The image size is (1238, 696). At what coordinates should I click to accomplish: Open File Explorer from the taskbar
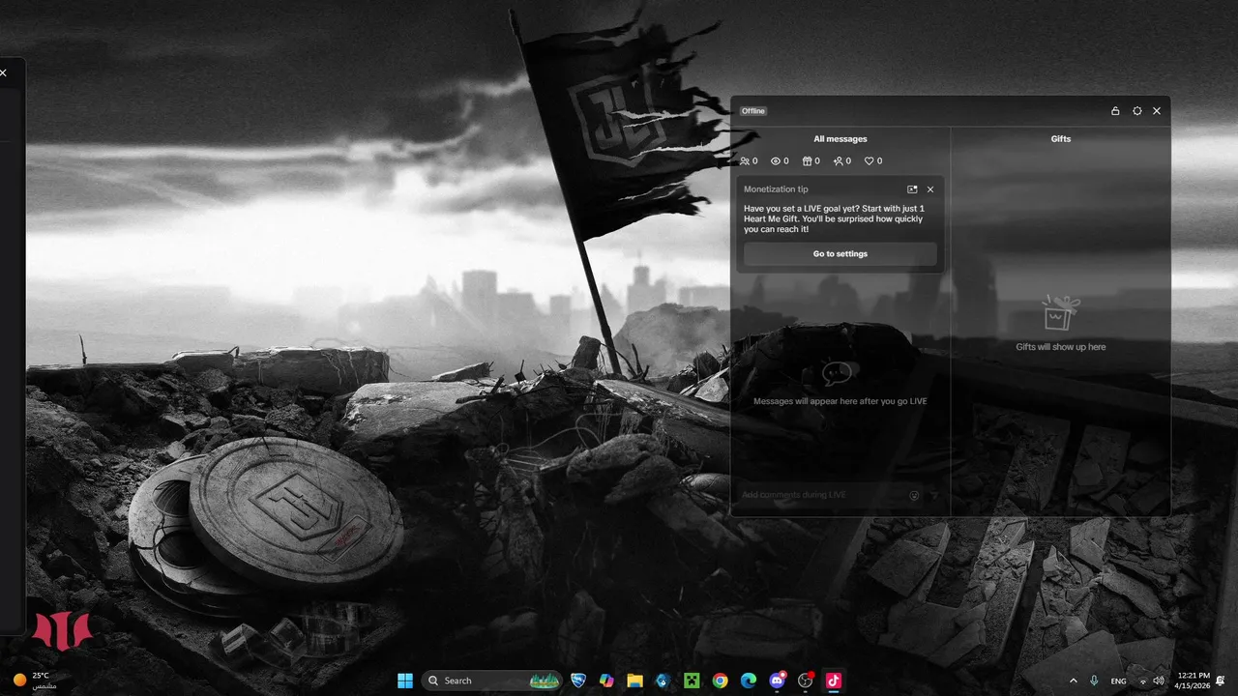coord(634,681)
